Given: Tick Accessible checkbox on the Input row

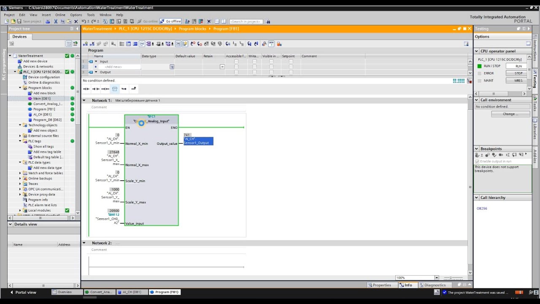Looking at the screenshot, I should [x=236, y=61].
